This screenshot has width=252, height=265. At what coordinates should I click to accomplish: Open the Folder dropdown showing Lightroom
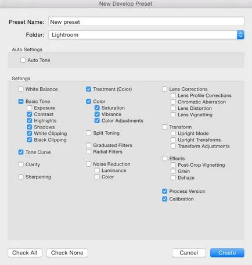click(x=146, y=35)
